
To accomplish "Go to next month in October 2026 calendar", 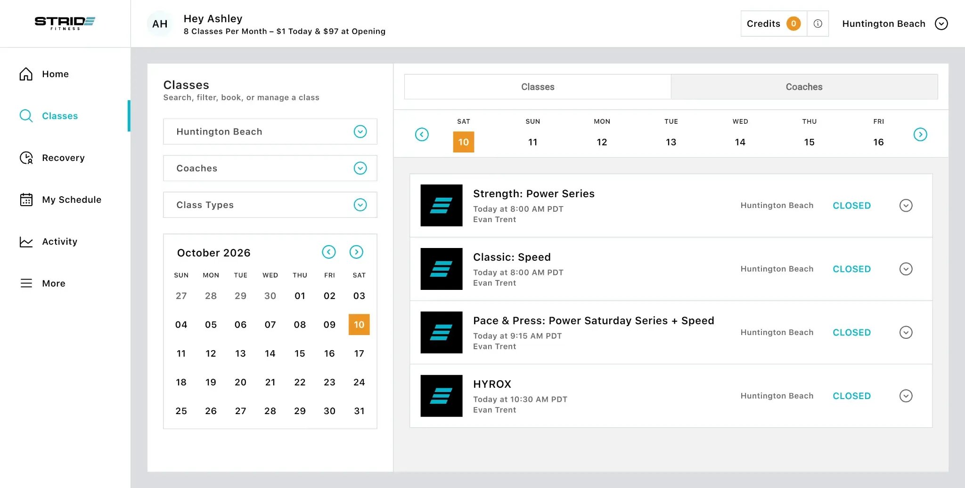I will tap(356, 252).
